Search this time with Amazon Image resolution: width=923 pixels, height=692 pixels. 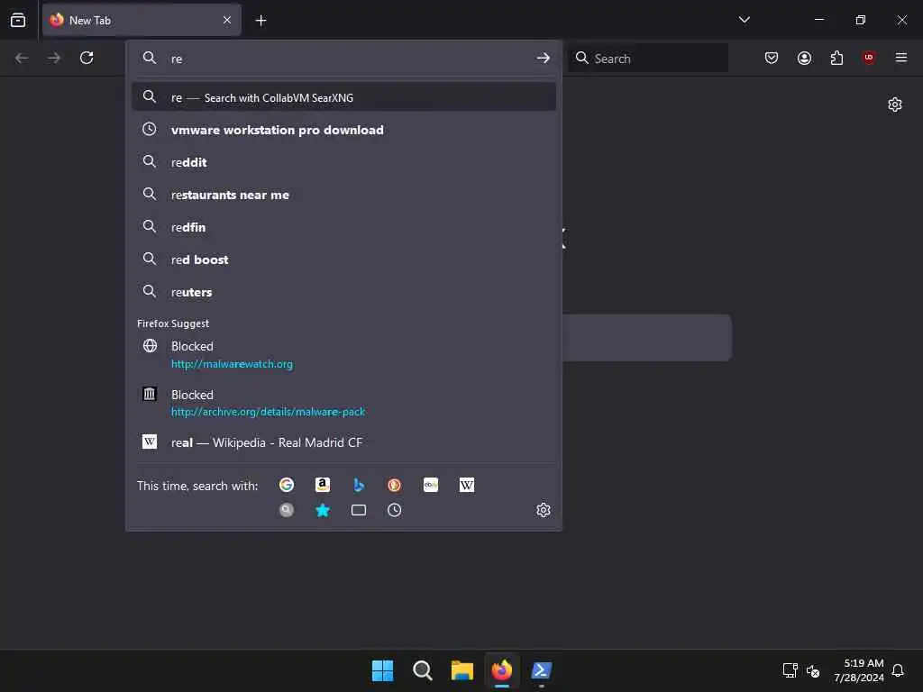click(323, 485)
